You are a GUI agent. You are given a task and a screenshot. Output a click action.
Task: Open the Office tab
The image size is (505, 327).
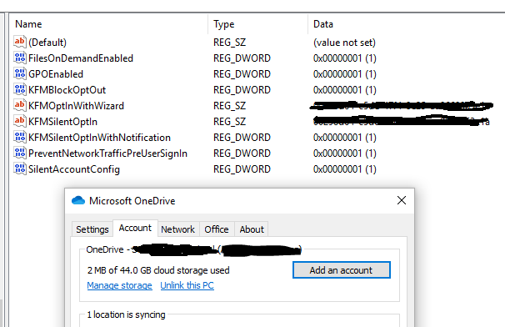(x=217, y=229)
